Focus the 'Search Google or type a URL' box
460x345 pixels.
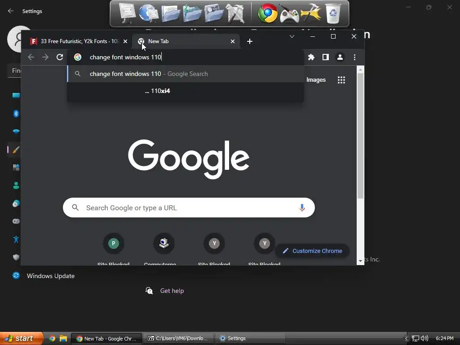tap(189, 208)
